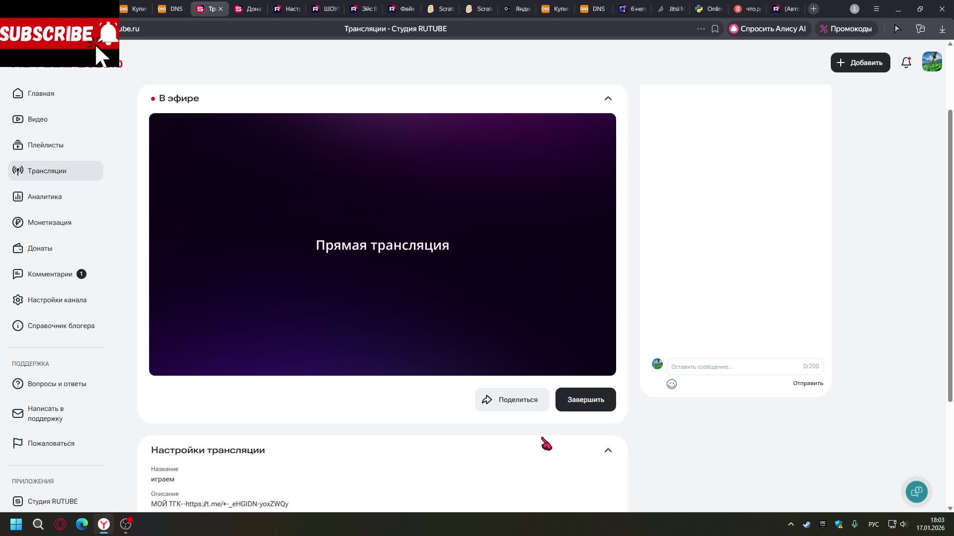Click the "Поделиться" share button

(x=511, y=400)
